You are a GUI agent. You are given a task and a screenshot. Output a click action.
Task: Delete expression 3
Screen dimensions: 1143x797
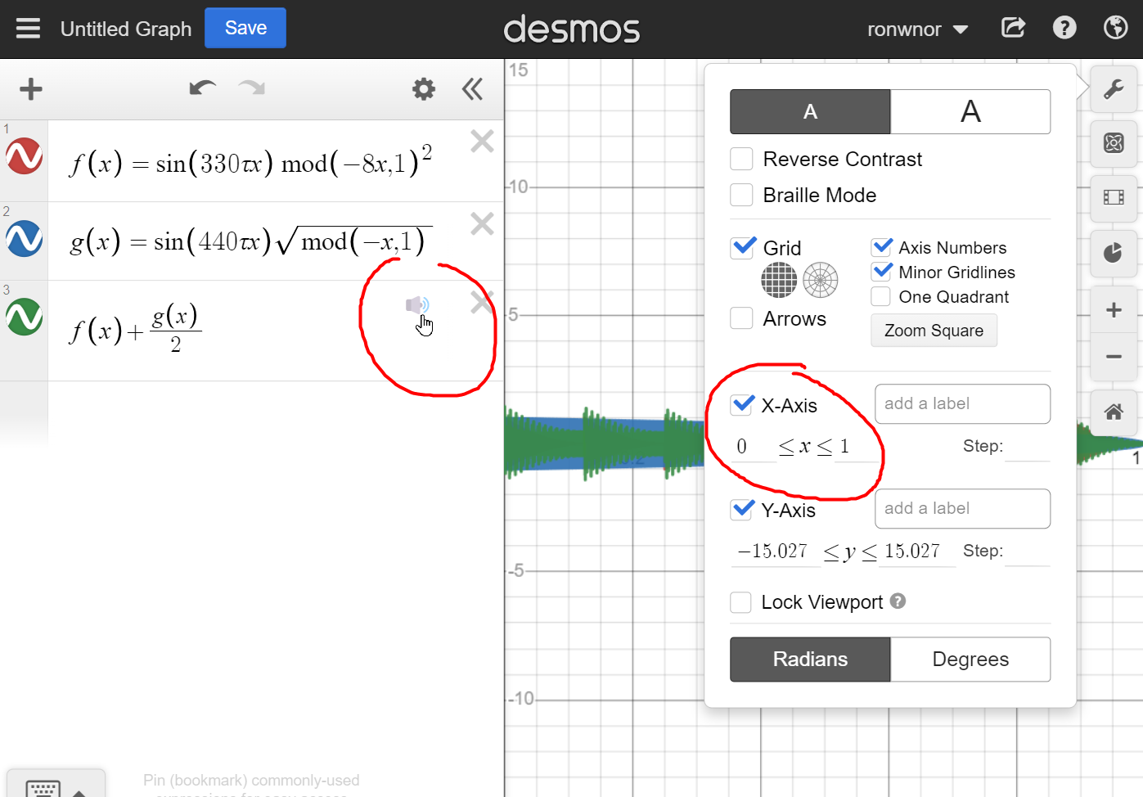coord(482,302)
